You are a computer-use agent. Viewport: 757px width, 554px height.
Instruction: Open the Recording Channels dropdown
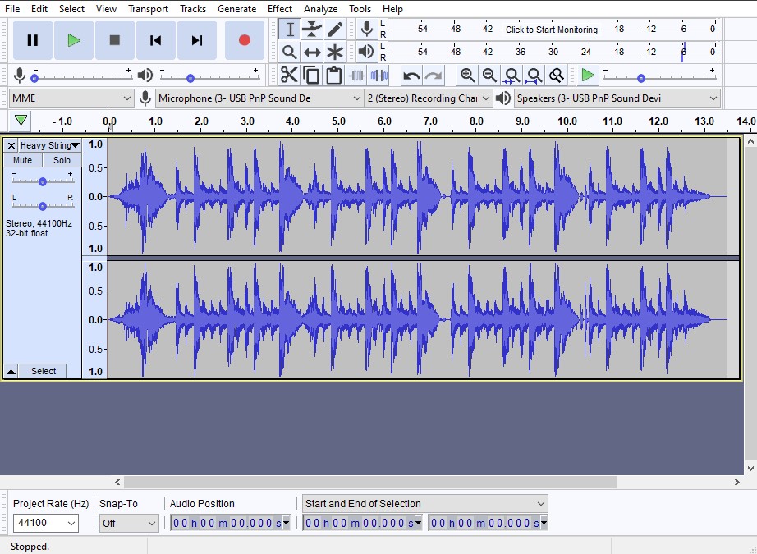(429, 98)
